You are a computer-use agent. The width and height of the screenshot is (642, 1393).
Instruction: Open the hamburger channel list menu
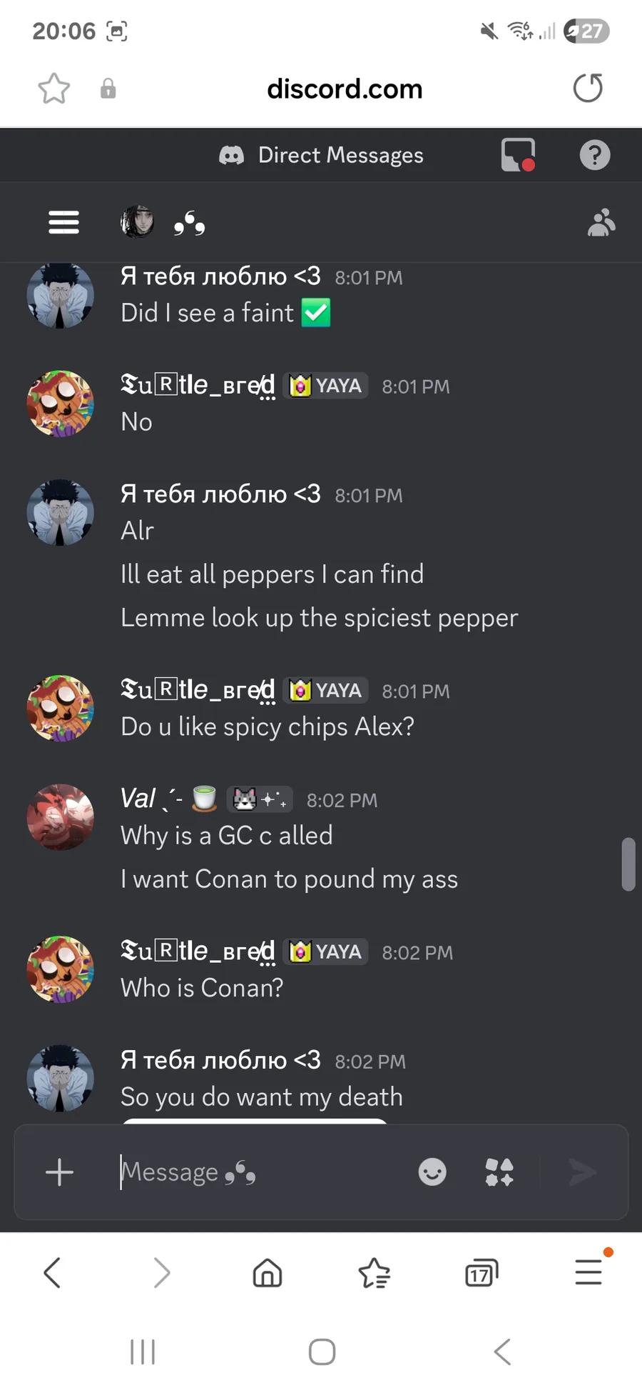coord(63,222)
